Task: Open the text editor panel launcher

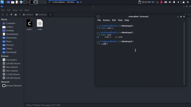Action: 17,2
